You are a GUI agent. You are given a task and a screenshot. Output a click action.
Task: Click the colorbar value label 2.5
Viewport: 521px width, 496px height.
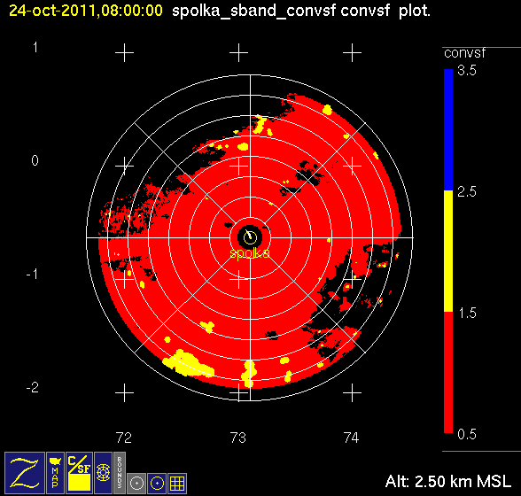pos(466,191)
